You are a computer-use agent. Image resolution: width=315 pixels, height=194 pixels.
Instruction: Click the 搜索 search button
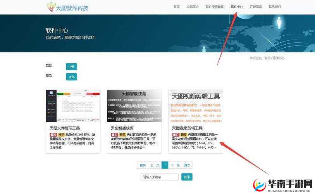click(187, 177)
